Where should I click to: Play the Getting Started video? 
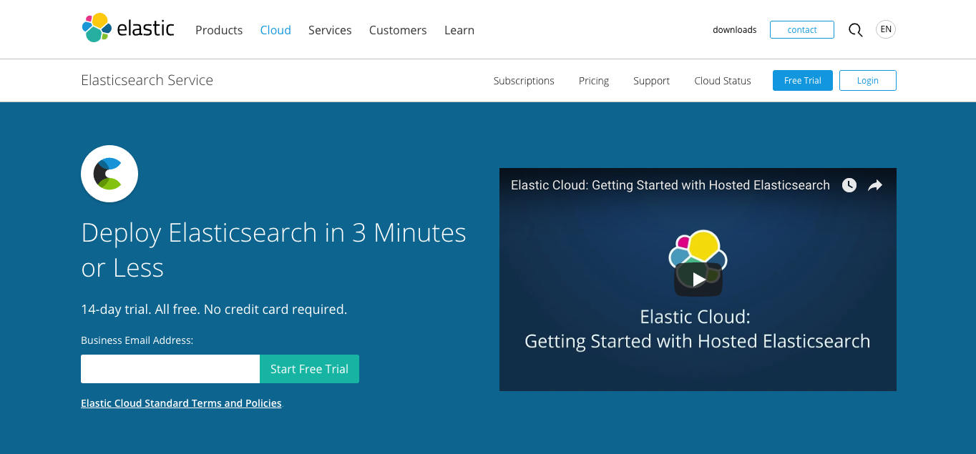(x=698, y=279)
